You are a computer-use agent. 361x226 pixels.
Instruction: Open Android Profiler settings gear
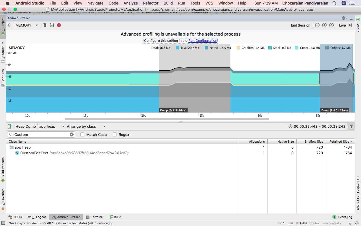click(x=344, y=18)
